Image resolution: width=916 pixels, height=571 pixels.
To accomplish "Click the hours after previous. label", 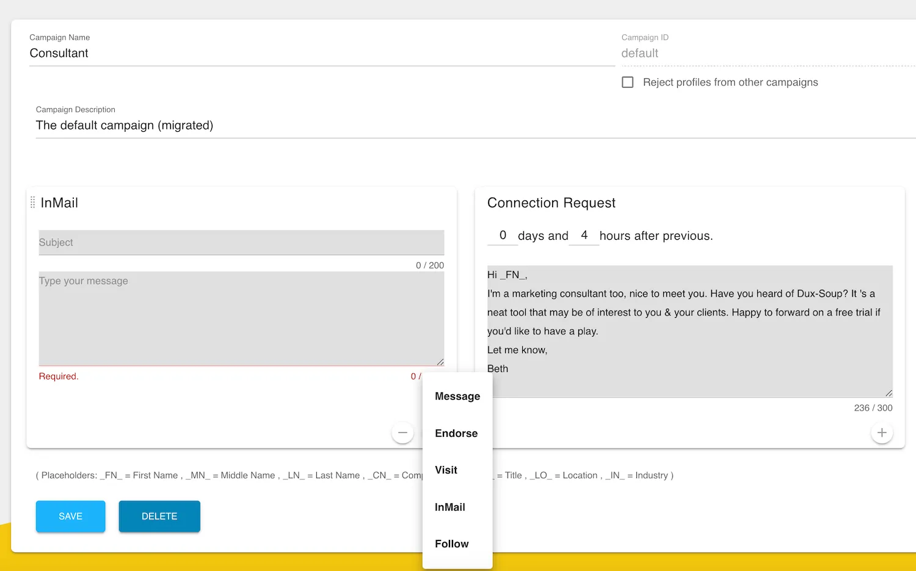I will 656,236.
